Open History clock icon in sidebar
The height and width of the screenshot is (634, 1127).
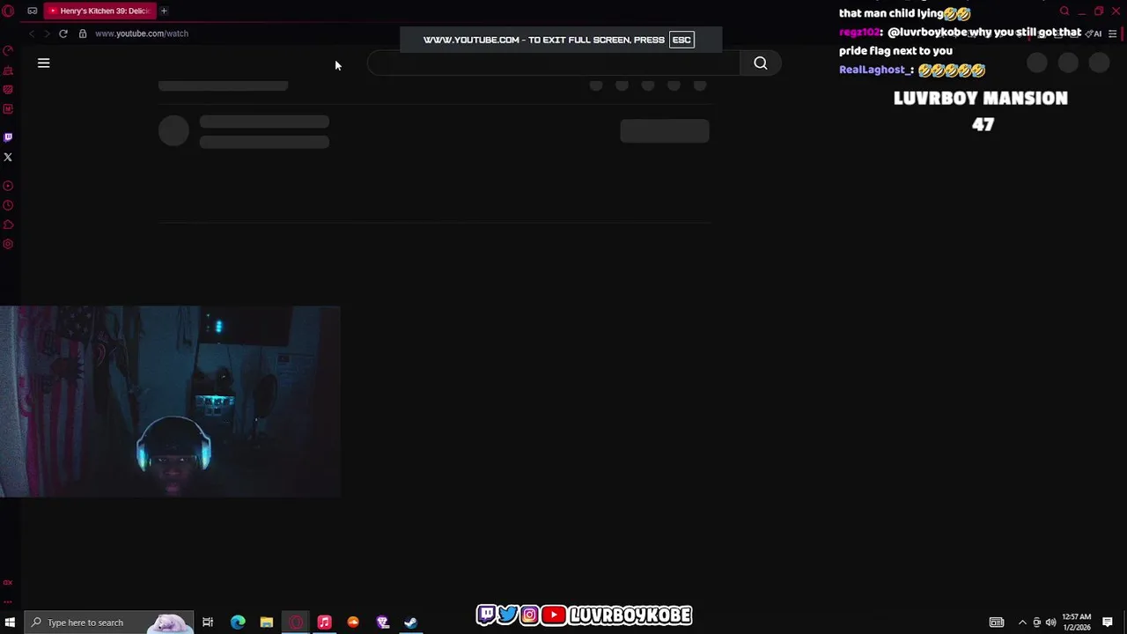(8, 205)
